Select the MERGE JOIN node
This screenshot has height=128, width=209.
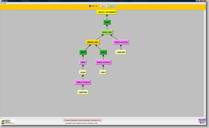tap(93, 42)
